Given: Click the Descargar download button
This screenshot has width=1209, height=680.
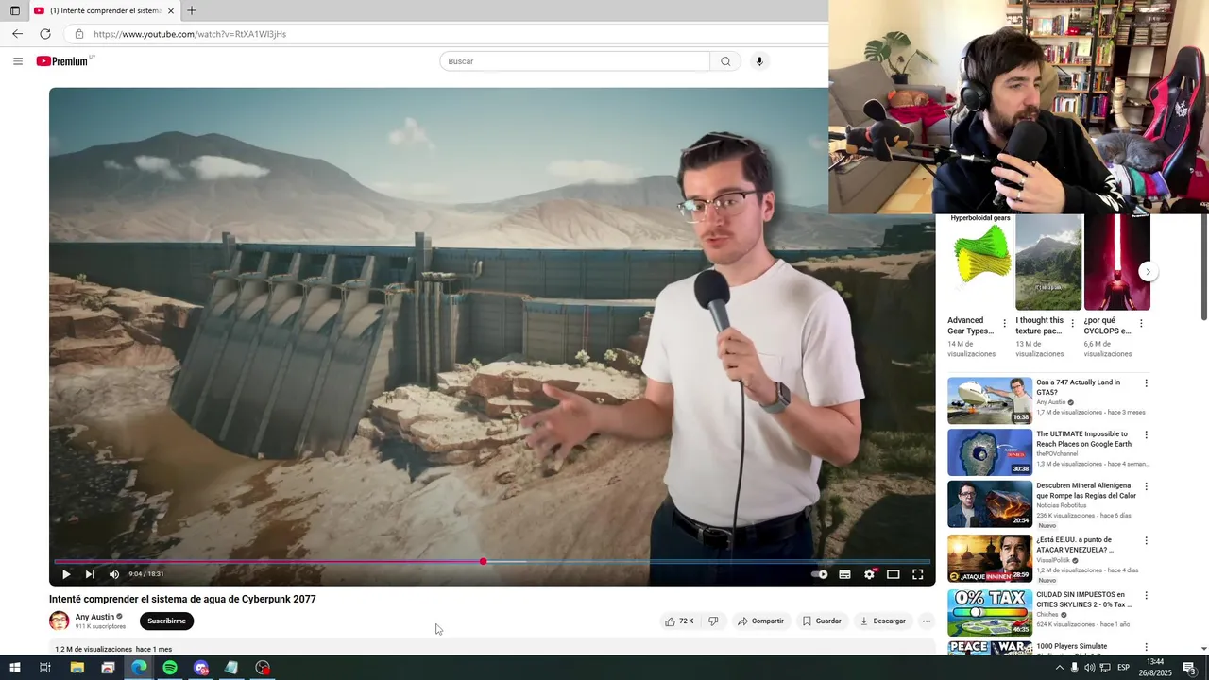Looking at the screenshot, I should pos(883,621).
